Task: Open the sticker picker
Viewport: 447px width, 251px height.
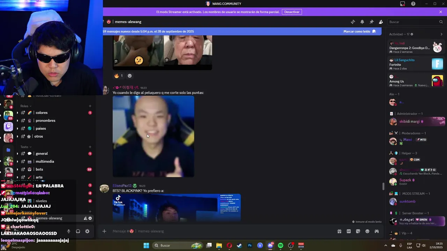Action: coord(358,231)
